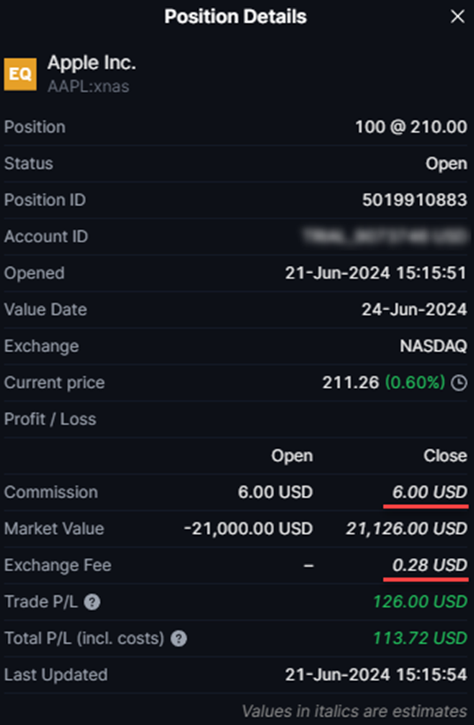Click the clock icon beside current price
This screenshot has height=725, width=474.
pyautogui.click(x=459, y=383)
